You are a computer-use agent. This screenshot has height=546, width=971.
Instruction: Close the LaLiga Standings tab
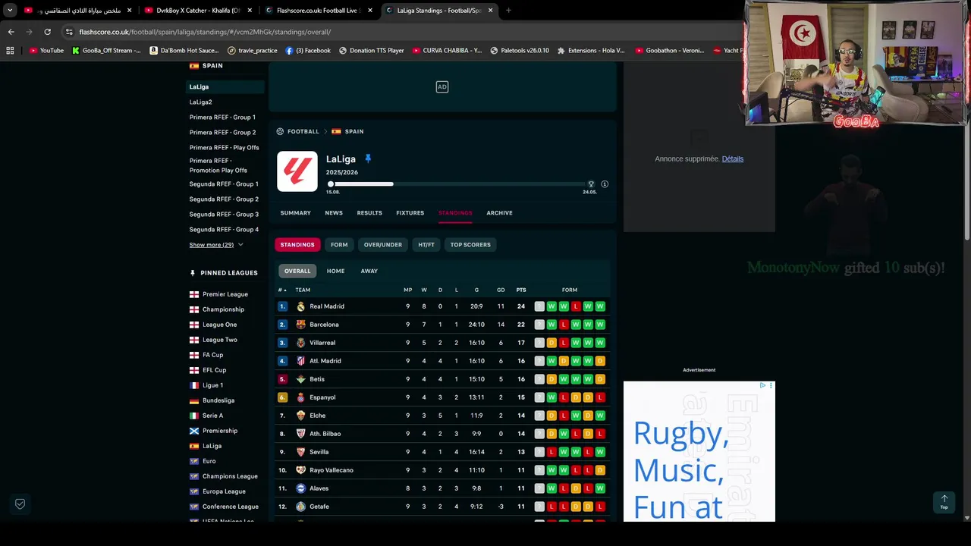[490, 11]
